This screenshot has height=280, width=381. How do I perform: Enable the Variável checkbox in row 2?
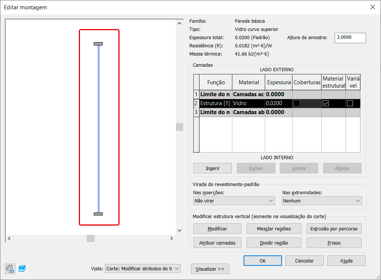tap(350, 103)
